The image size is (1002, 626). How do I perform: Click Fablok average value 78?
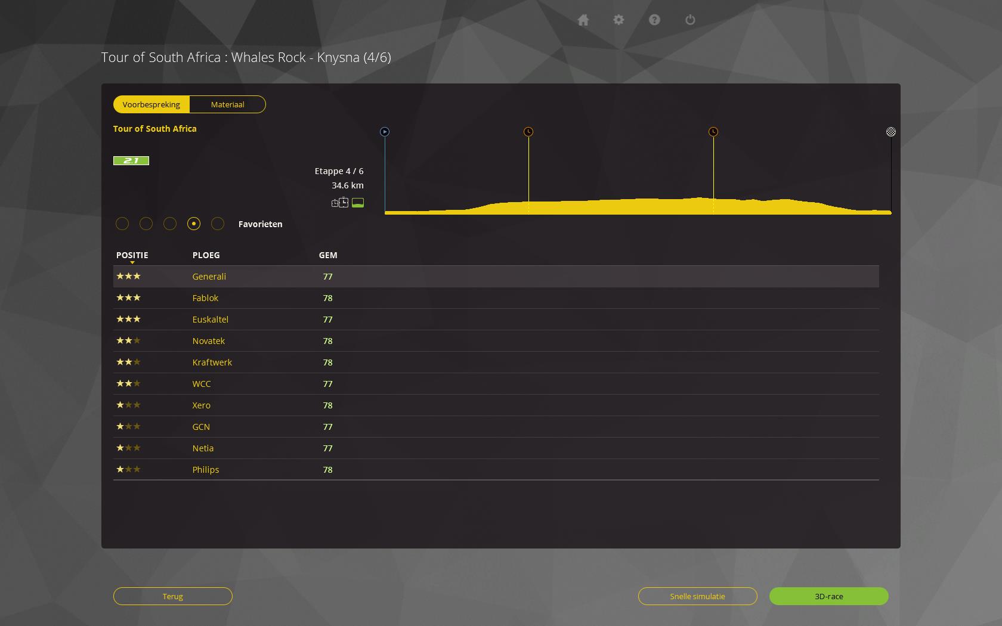(328, 298)
